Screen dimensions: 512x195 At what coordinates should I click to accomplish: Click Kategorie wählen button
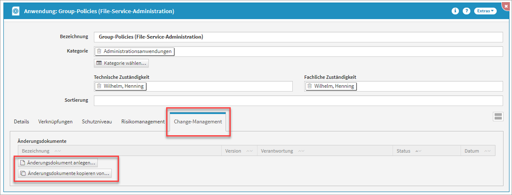122,63
